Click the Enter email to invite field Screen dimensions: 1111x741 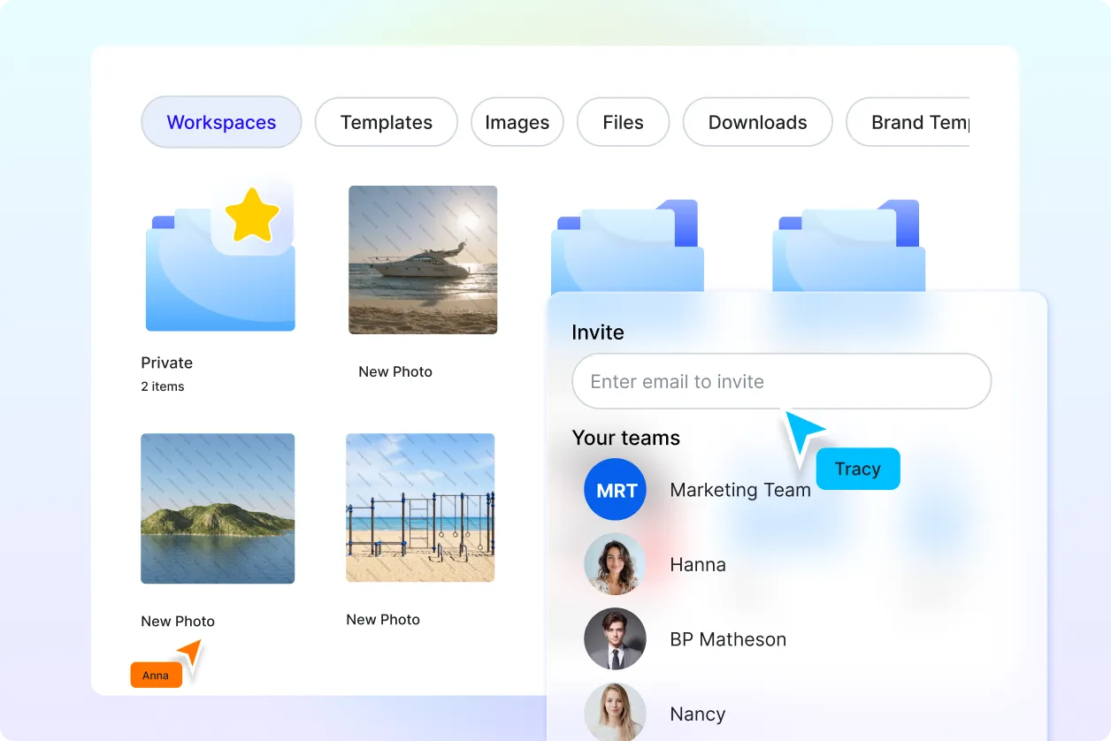pyautogui.click(x=781, y=381)
